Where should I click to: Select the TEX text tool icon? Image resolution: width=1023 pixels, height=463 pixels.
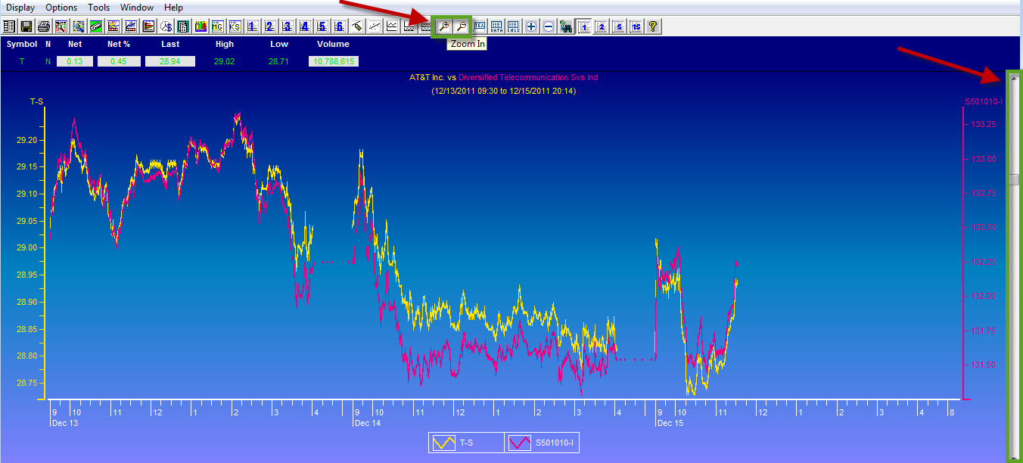(480, 26)
